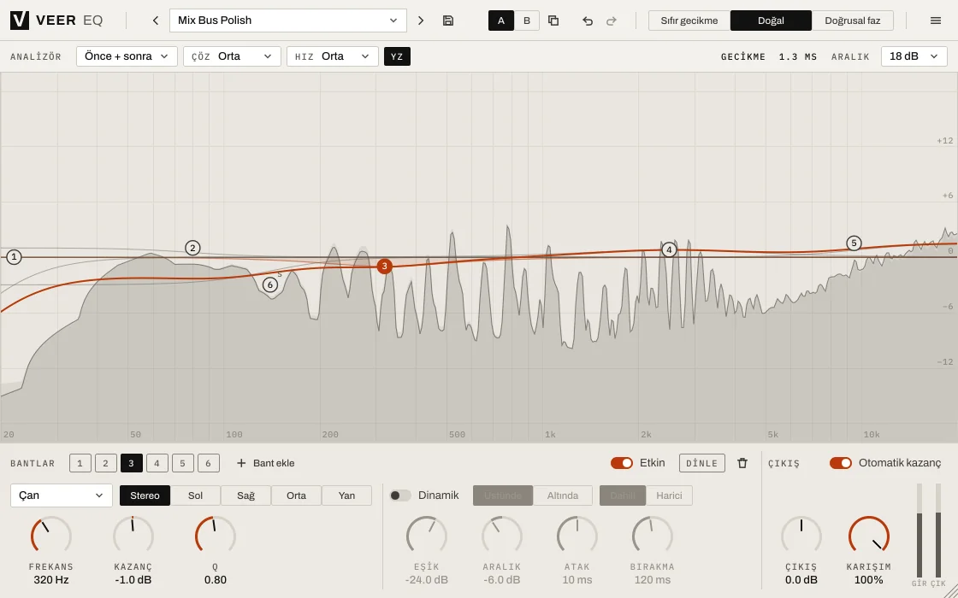This screenshot has width=958, height=598.
Task: Select the Yan channel mode
Action: pyautogui.click(x=346, y=495)
